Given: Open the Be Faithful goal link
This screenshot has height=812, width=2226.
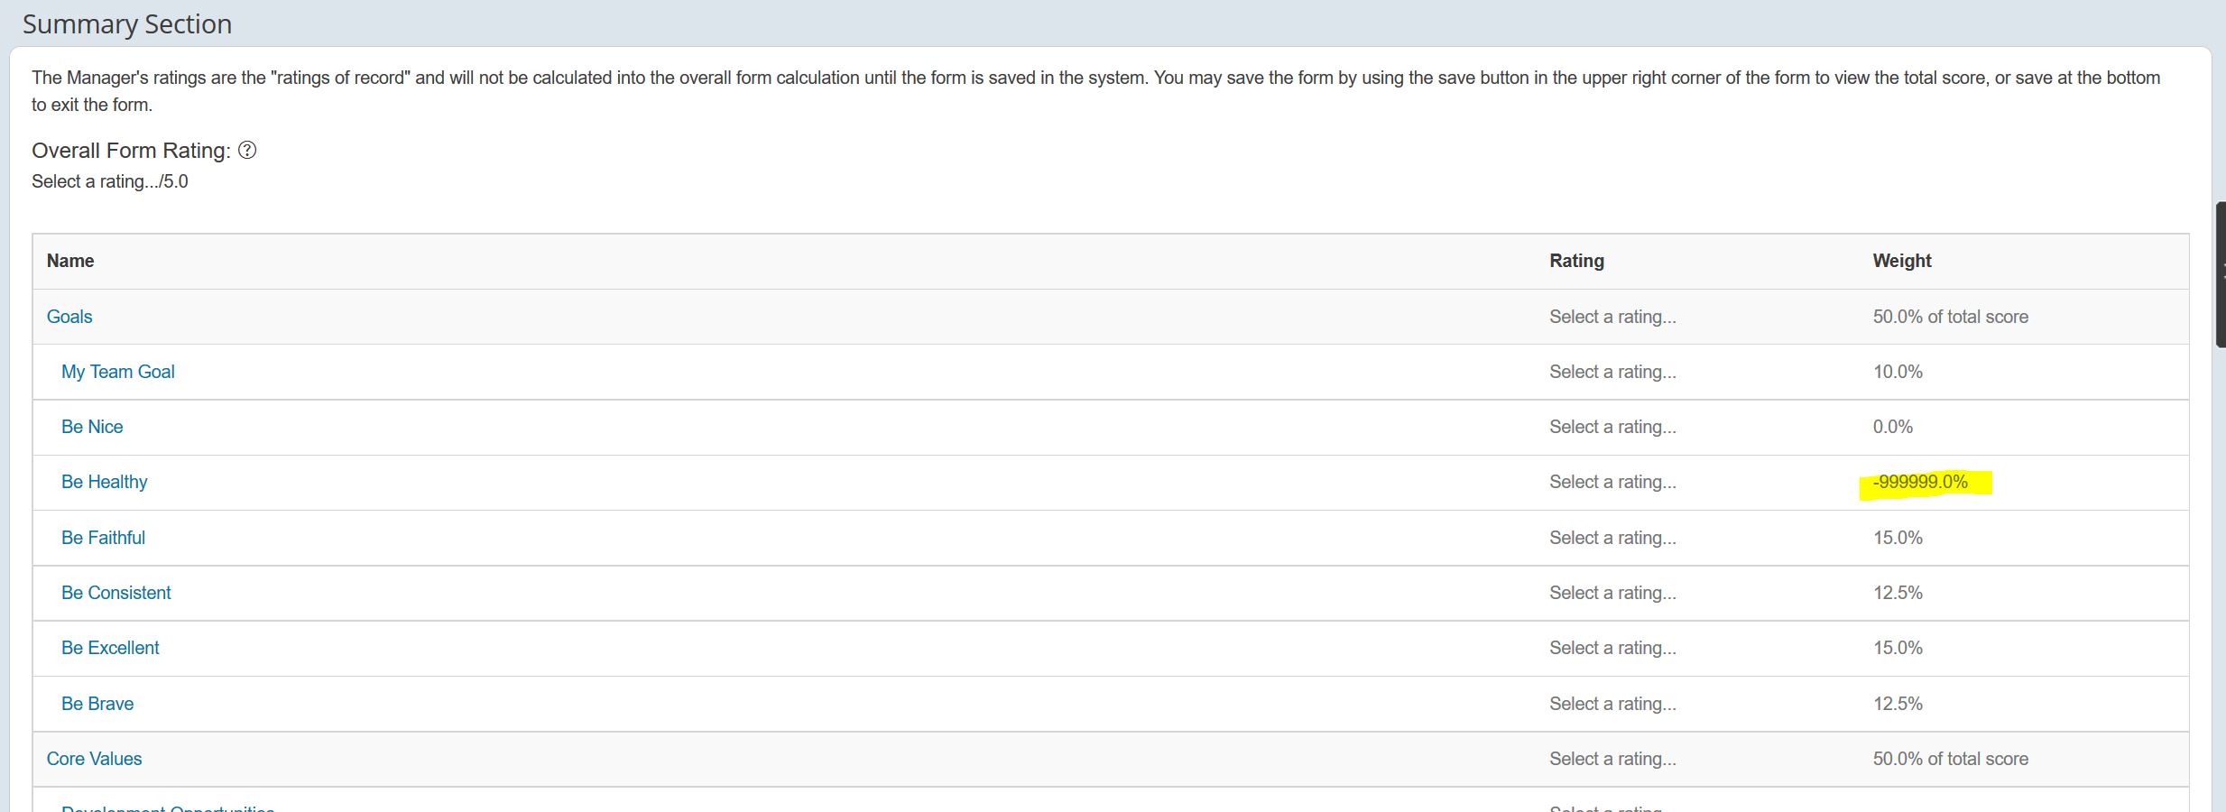Looking at the screenshot, I should [x=103, y=538].
